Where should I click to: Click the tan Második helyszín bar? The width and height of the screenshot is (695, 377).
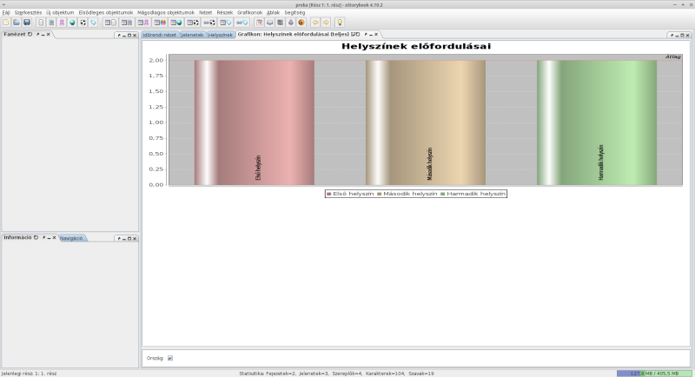tap(426, 122)
